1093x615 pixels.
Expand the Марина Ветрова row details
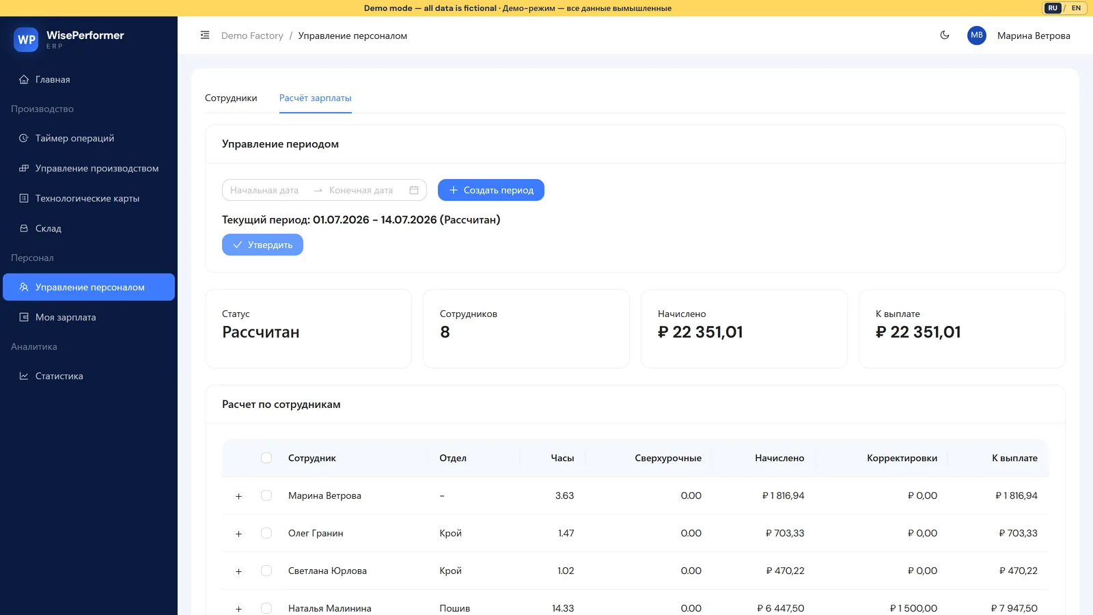238,496
